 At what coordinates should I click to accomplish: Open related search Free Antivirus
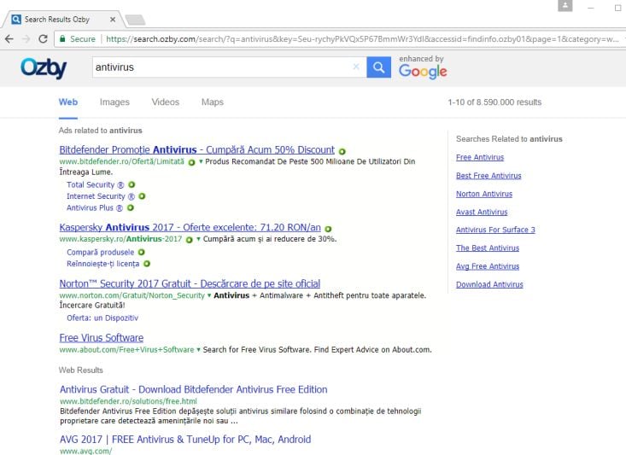[x=480, y=157]
